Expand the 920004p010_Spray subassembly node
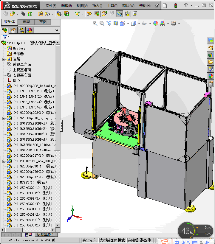The height and width of the screenshot is (244, 215). (4, 118)
